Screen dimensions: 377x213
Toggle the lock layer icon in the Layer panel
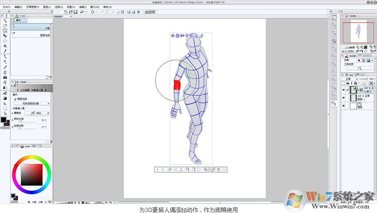point(355,83)
